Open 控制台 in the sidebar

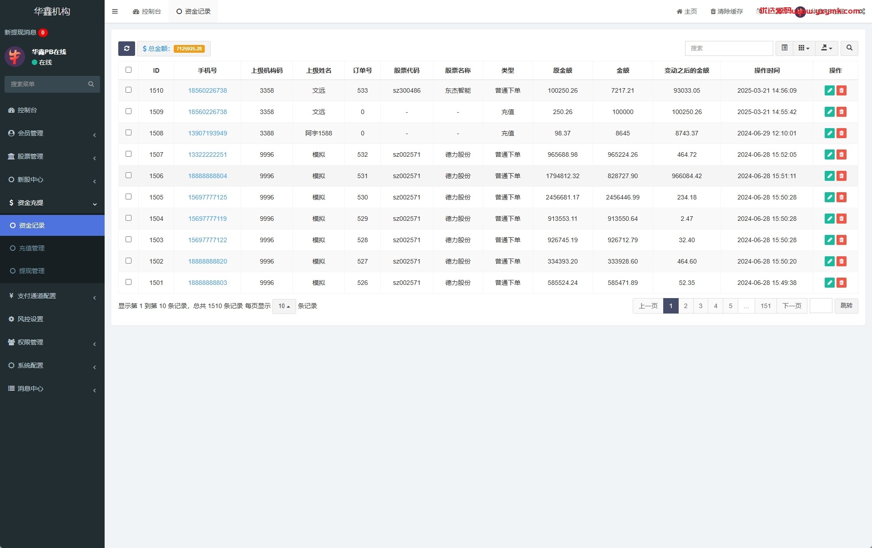pos(52,110)
